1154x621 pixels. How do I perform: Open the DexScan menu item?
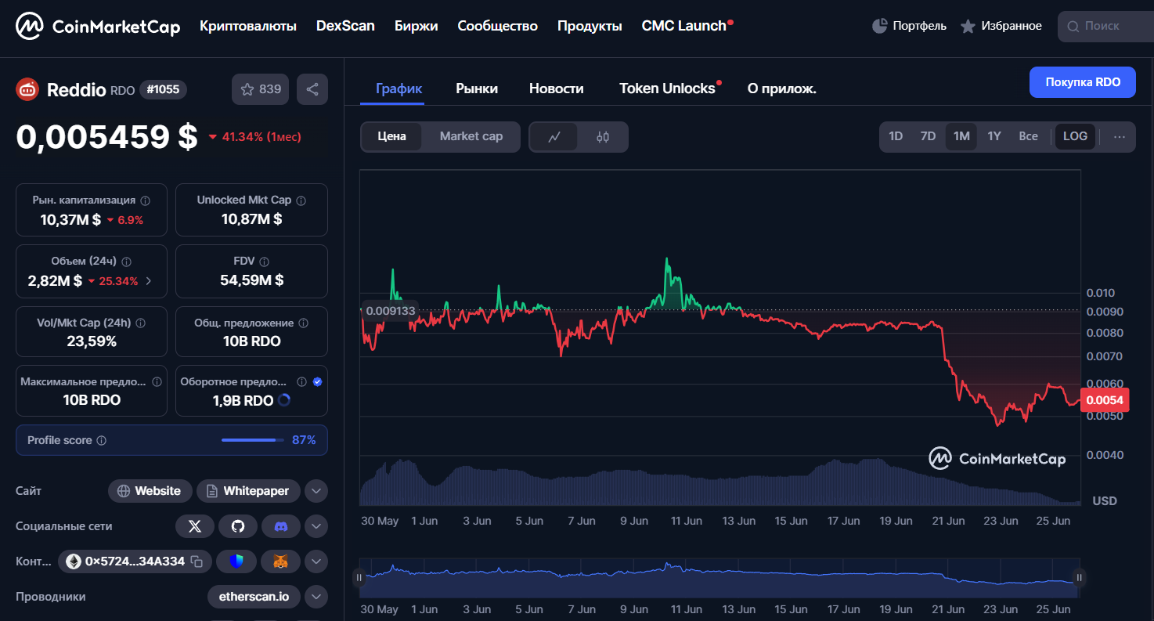coord(345,26)
